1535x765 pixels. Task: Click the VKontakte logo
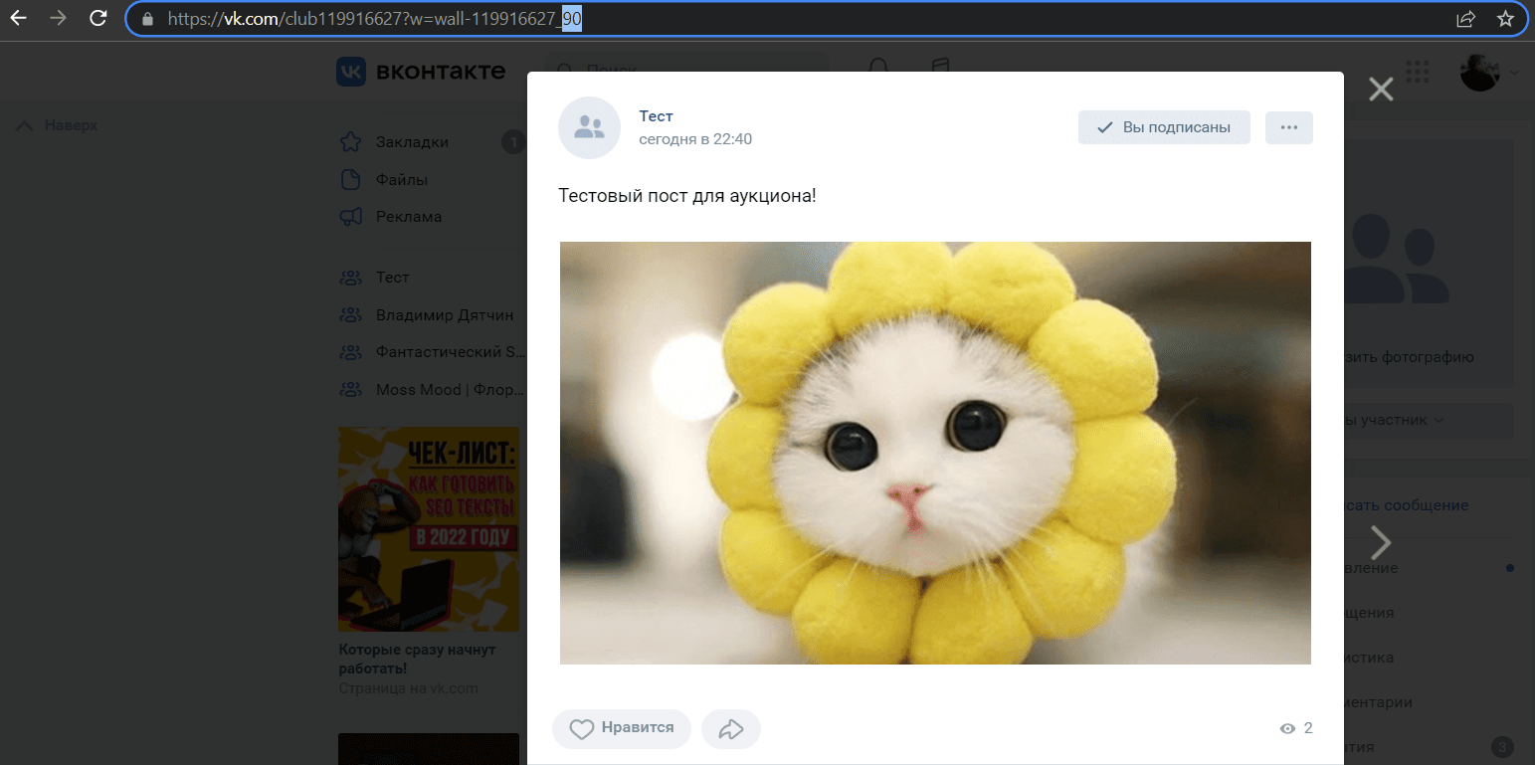click(x=421, y=72)
